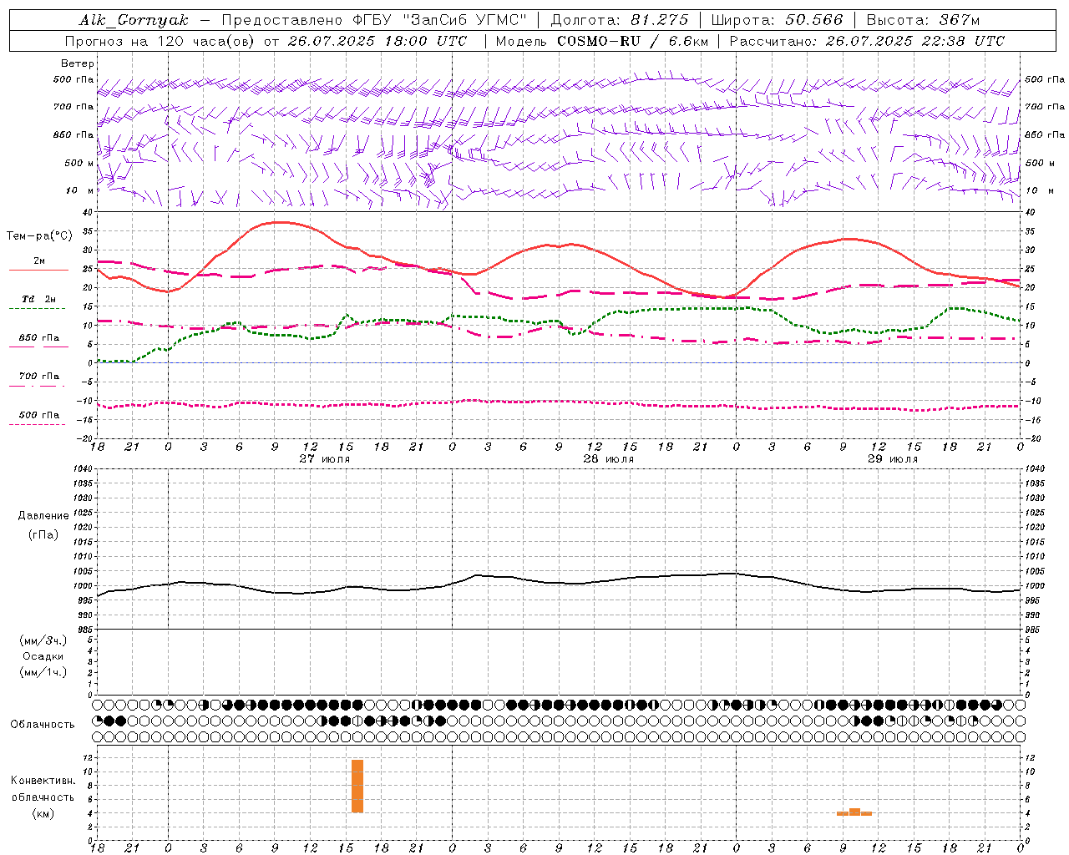Click the (мм/3ч.) precipitation unit label

tap(43, 640)
